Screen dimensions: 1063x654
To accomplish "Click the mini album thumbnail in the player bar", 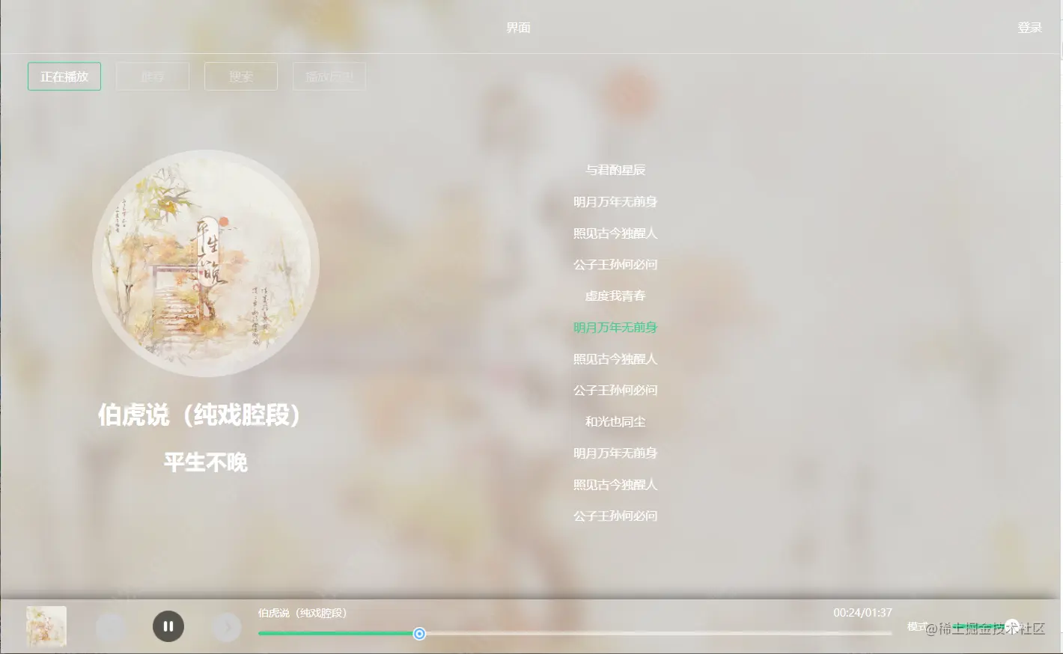I will pyautogui.click(x=45, y=626).
